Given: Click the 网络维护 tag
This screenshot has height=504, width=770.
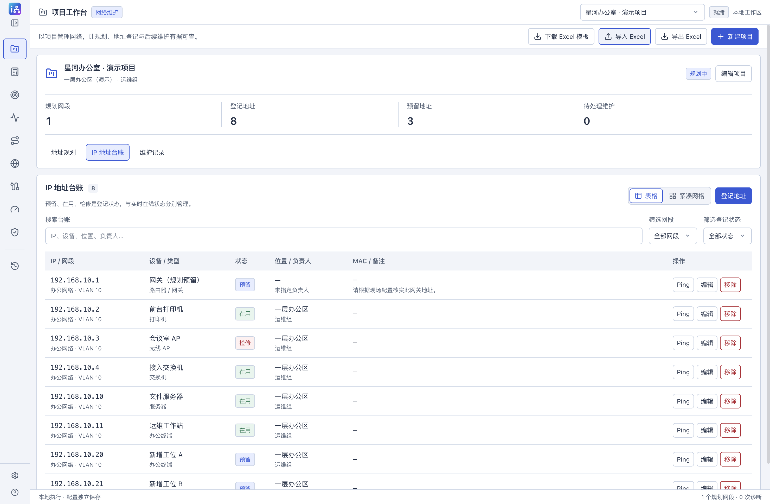Looking at the screenshot, I should coord(107,12).
